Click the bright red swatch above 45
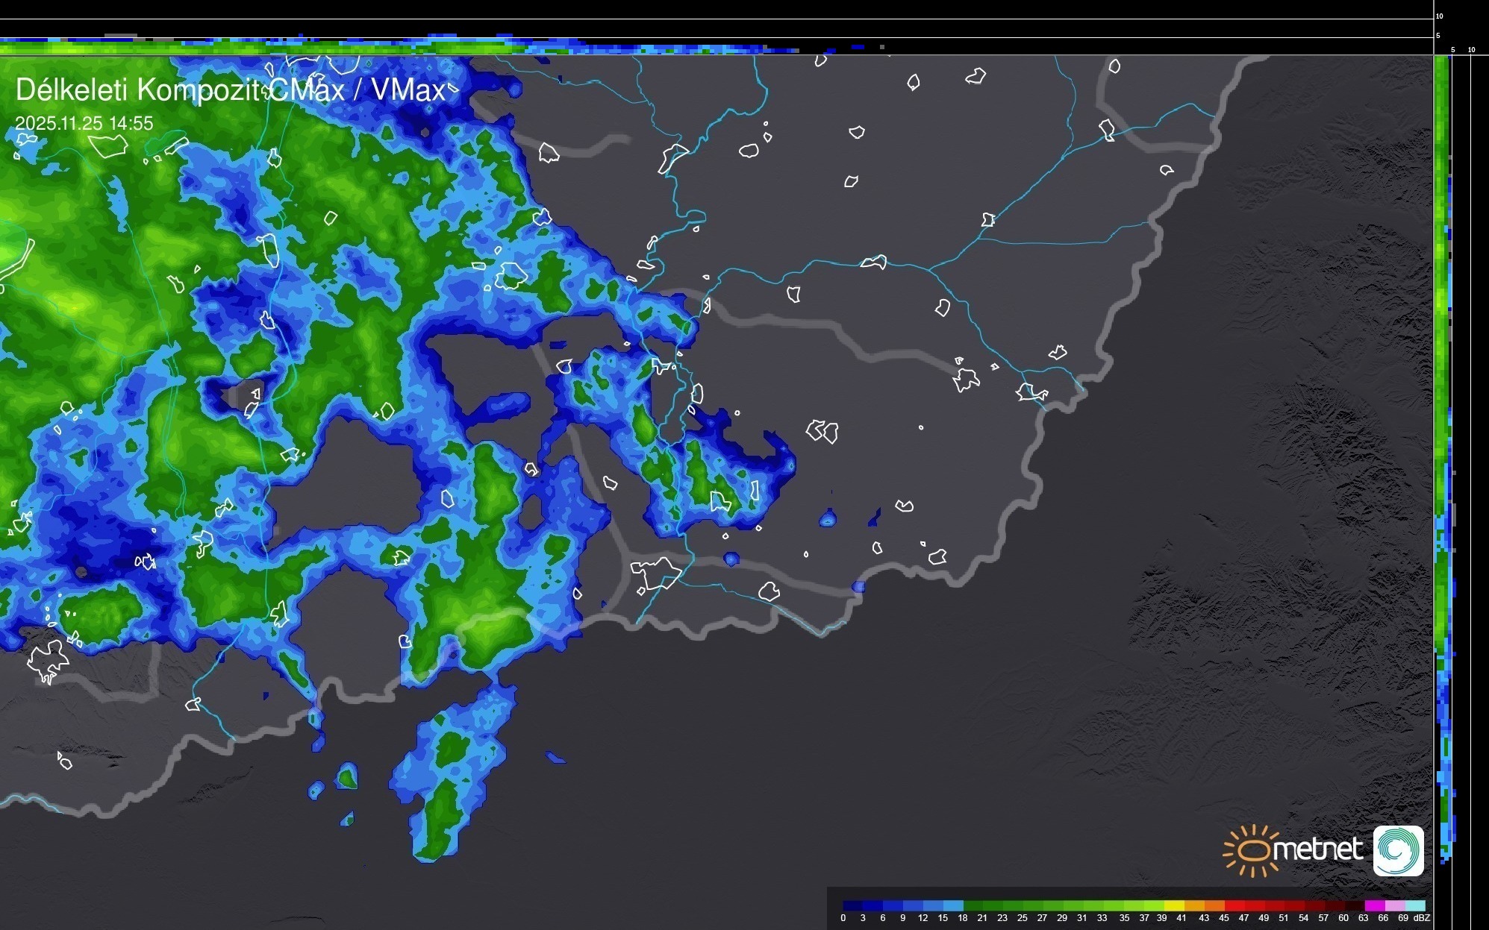Image resolution: width=1489 pixels, height=930 pixels. click(x=1234, y=905)
